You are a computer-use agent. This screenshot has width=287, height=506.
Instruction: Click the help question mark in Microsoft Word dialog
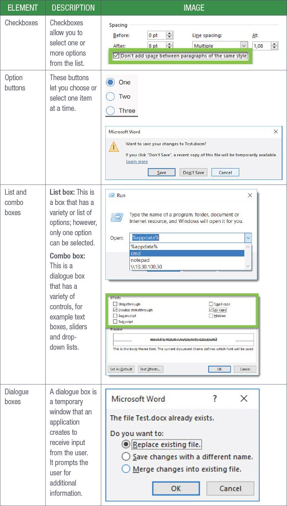pyautogui.click(x=215, y=399)
